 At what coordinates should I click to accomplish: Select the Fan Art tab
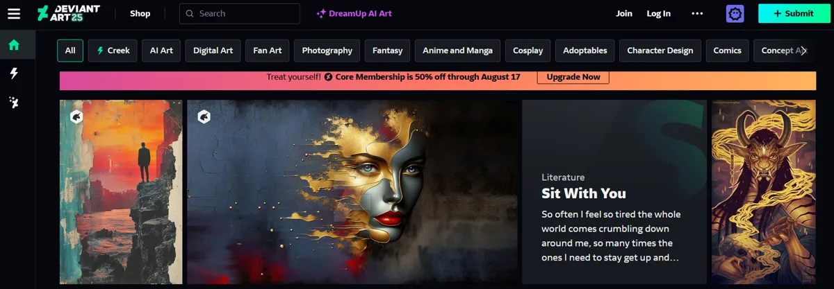pyautogui.click(x=267, y=51)
